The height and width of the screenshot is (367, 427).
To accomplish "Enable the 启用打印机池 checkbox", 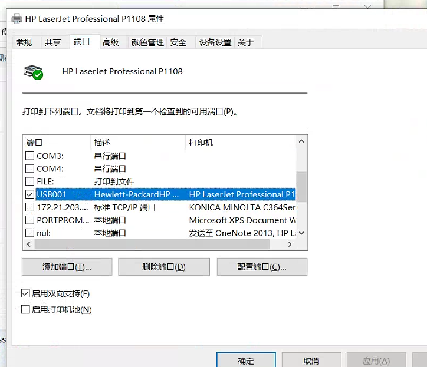I will click(25, 309).
